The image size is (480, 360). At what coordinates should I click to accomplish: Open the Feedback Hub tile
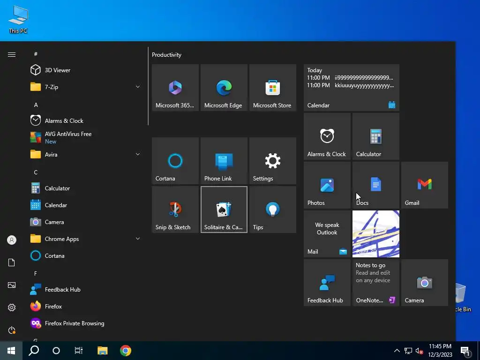(x=327, y=283)
